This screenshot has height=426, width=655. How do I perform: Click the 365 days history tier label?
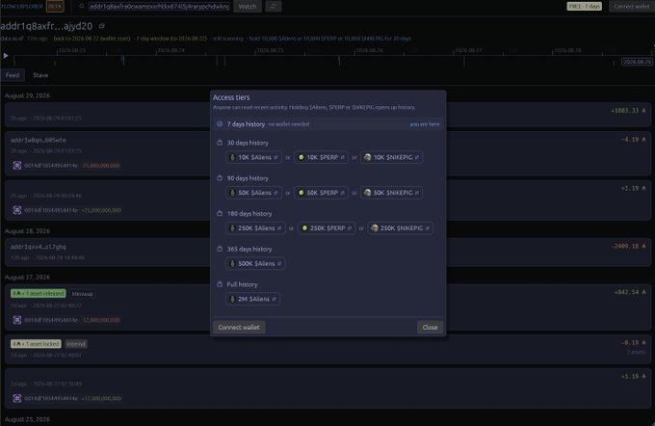tap(249, 249)
